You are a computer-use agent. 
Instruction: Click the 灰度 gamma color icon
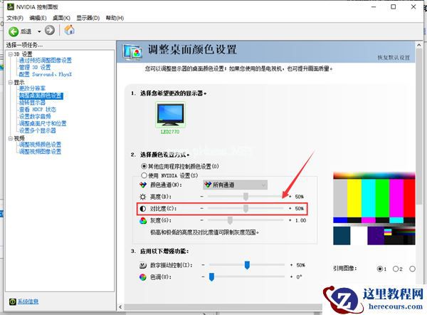pos(143,220)
